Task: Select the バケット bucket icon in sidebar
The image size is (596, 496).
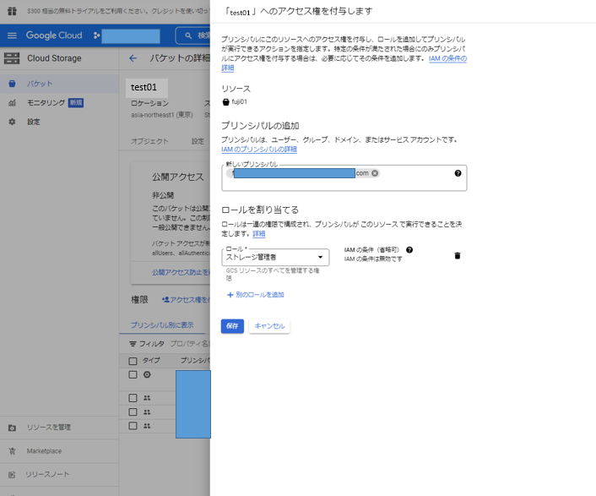Action: [12, 84]
